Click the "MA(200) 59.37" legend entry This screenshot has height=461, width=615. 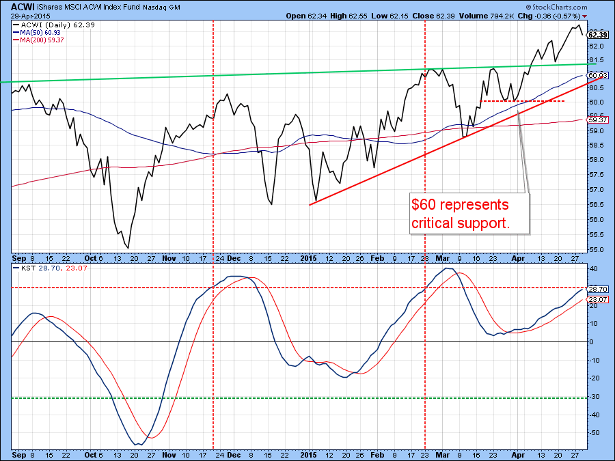(x=38, y=40)
